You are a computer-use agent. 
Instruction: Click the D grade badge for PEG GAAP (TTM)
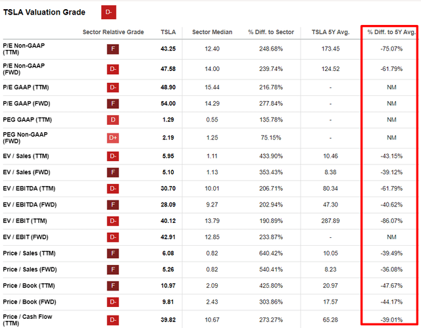tap(113, 120)
